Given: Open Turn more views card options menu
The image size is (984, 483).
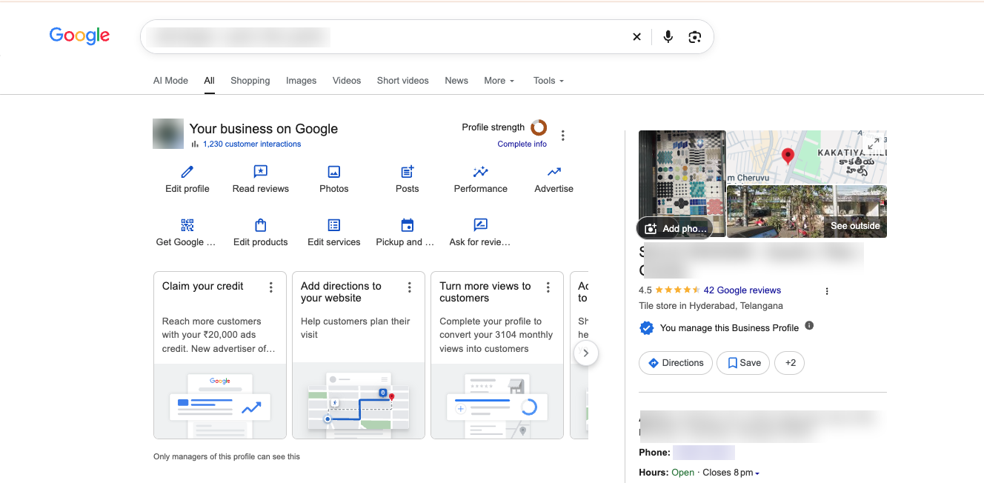Looking at the screenshot, I should click(x=548, y=287).
